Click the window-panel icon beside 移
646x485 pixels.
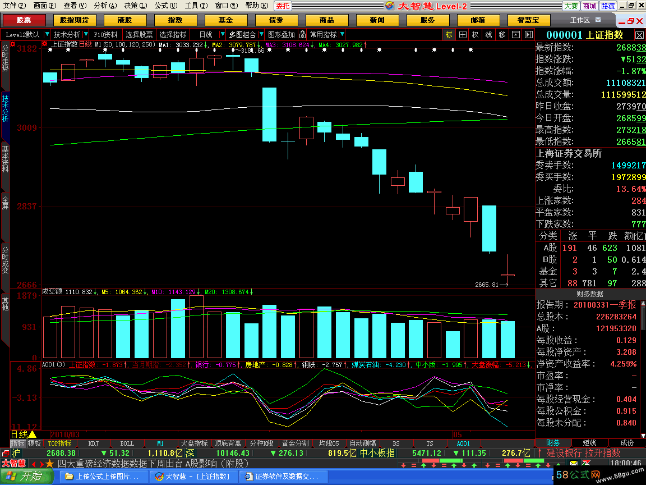[x=515, y=35]
